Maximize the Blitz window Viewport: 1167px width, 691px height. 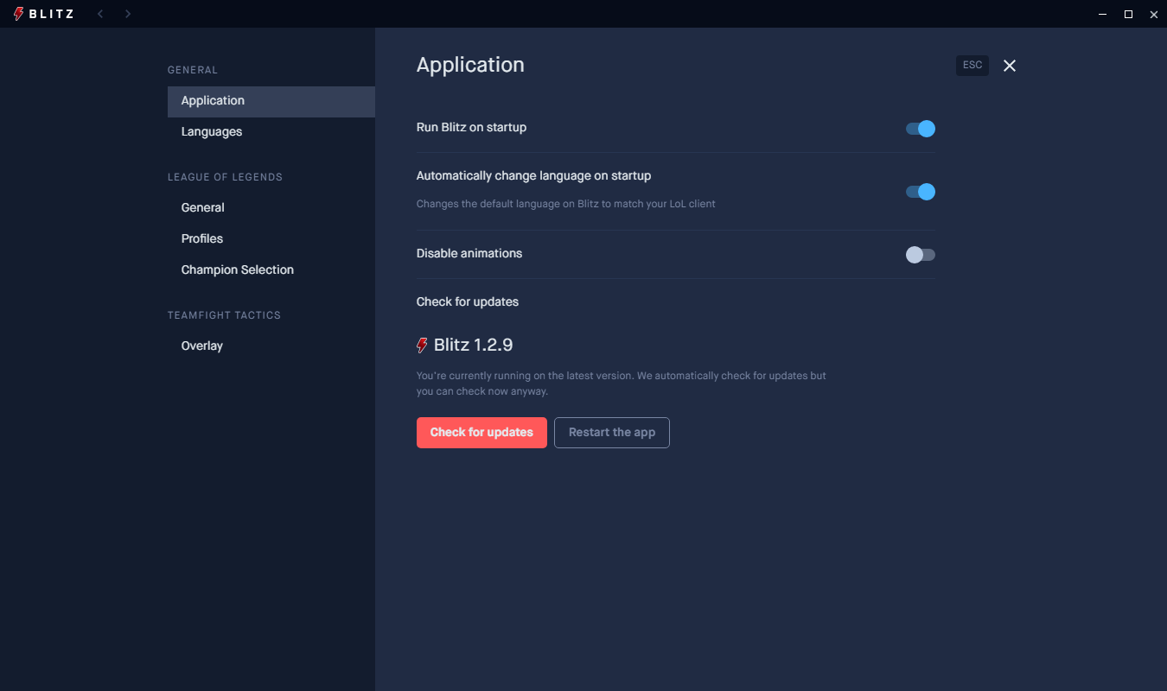tap(1128, 14)
